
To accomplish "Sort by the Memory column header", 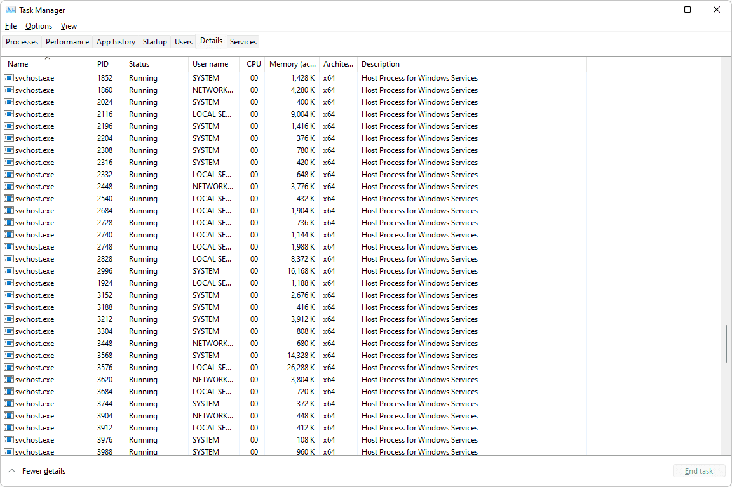I will pyautogui.click(x=292, y=64).
